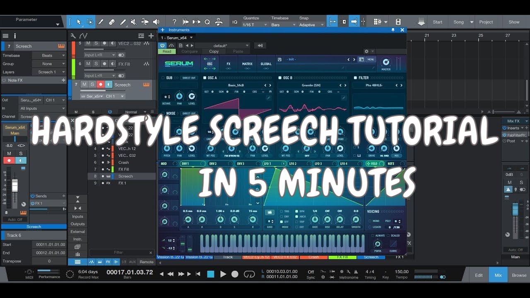Toggle the transport Loop button
The width and height of the screenshot is (530, 298).
[249, 274]
